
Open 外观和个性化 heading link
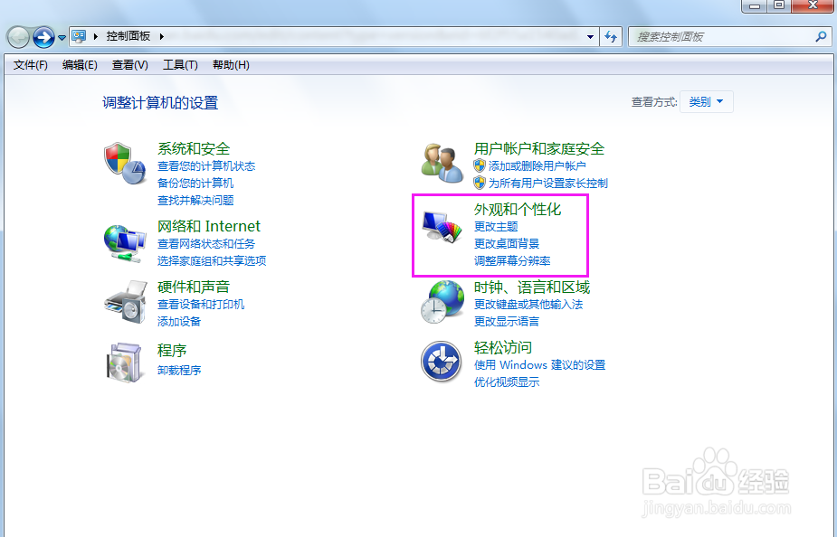(x=518, y=209)
